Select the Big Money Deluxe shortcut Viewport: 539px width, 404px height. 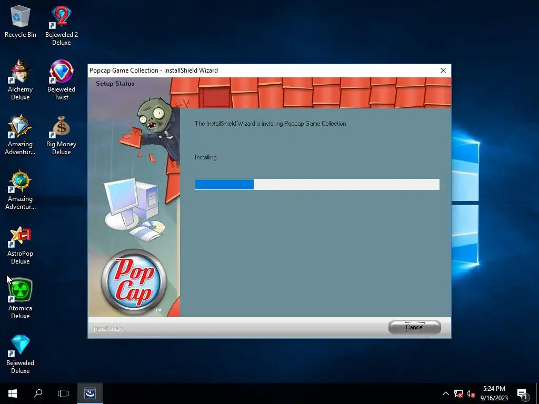coord(61,135)
